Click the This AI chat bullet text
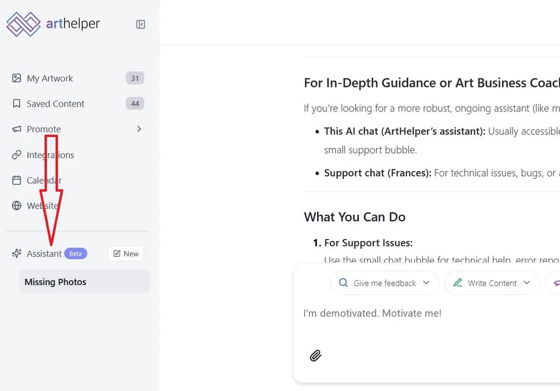The height and width of the screenshot is (391, 560). click(405, 131)
